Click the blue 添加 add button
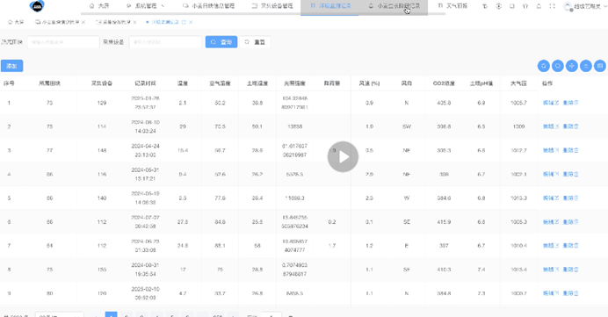This screenshot has height=317, width=608. pyautogui.click(x=11, y=66)
